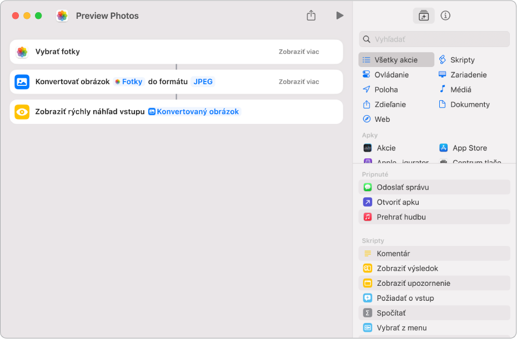Click the Skripty section header in list
This screenshot has width=517, height=339.
pyautogui.click(x=373, y=241)
